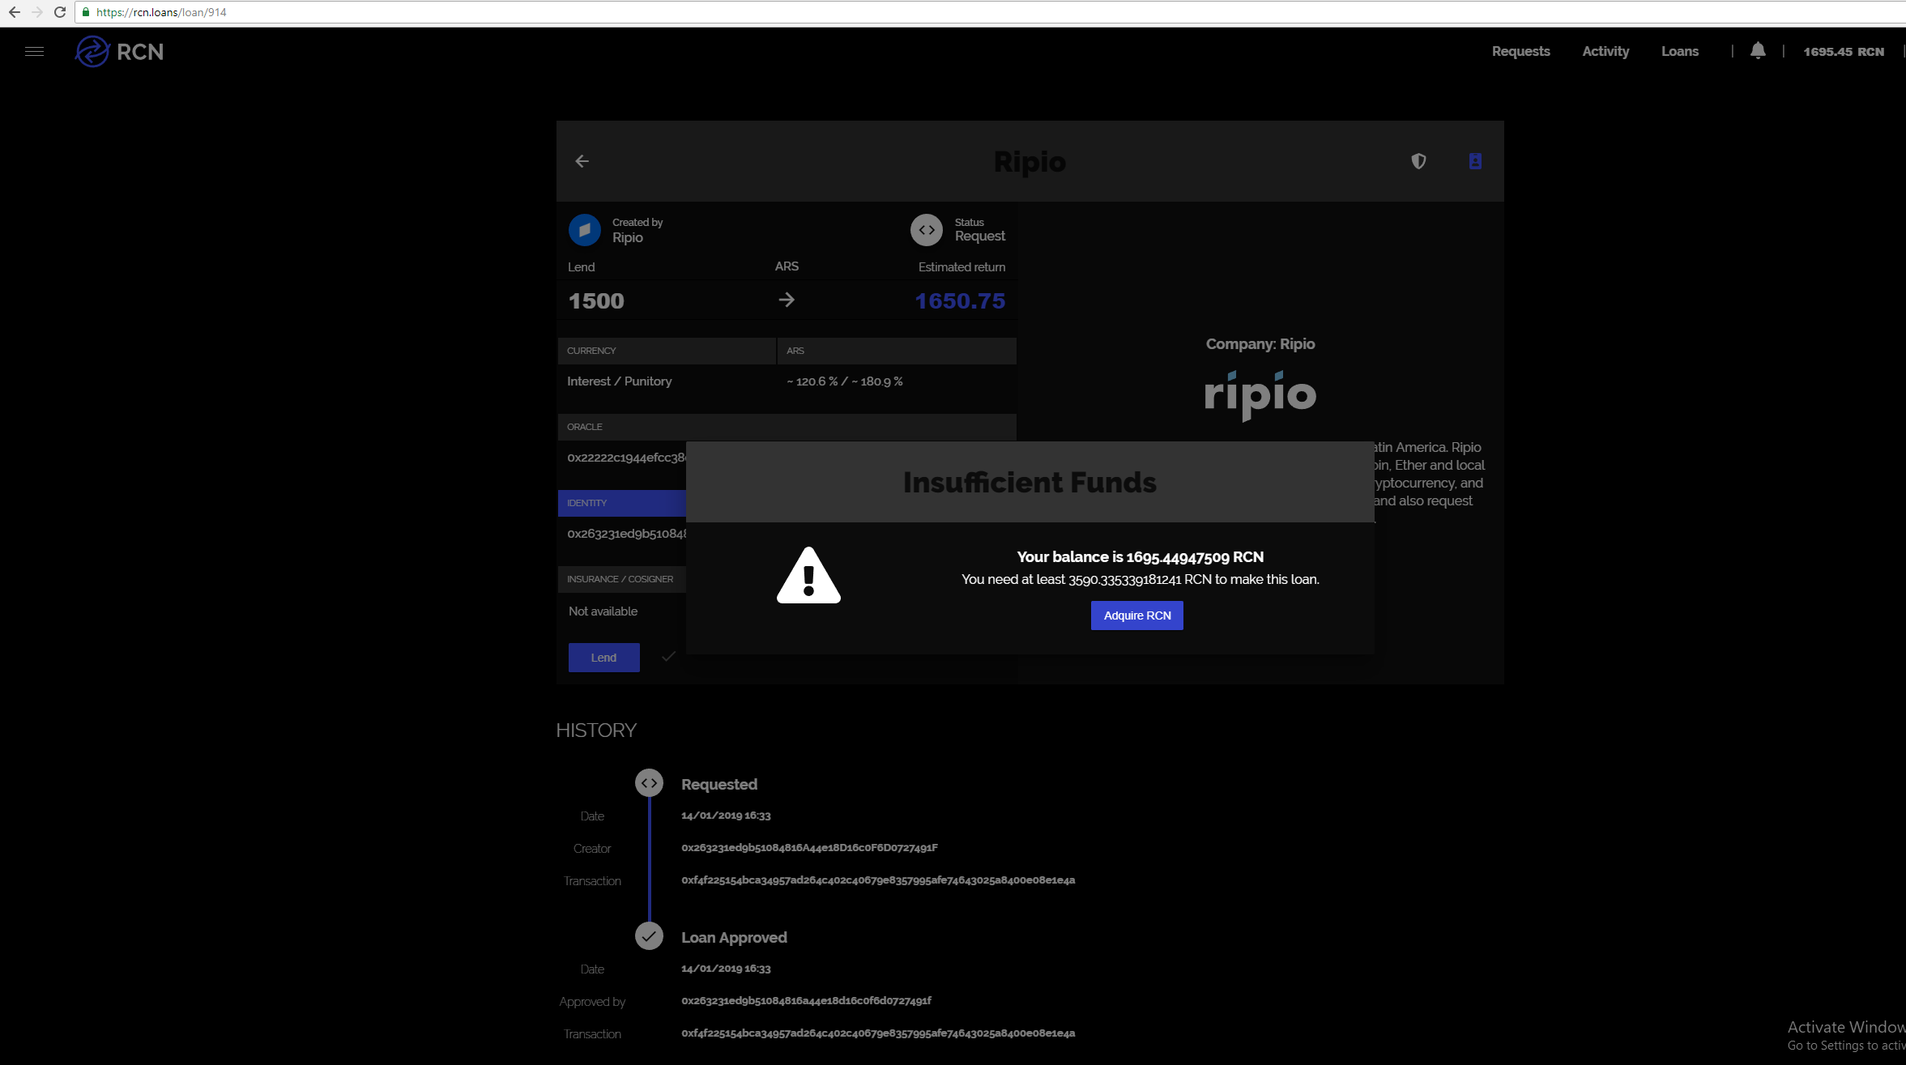Screen dimensions: 1906x1065
Task: Open the notifications bell
Action: pos(1757,51)
